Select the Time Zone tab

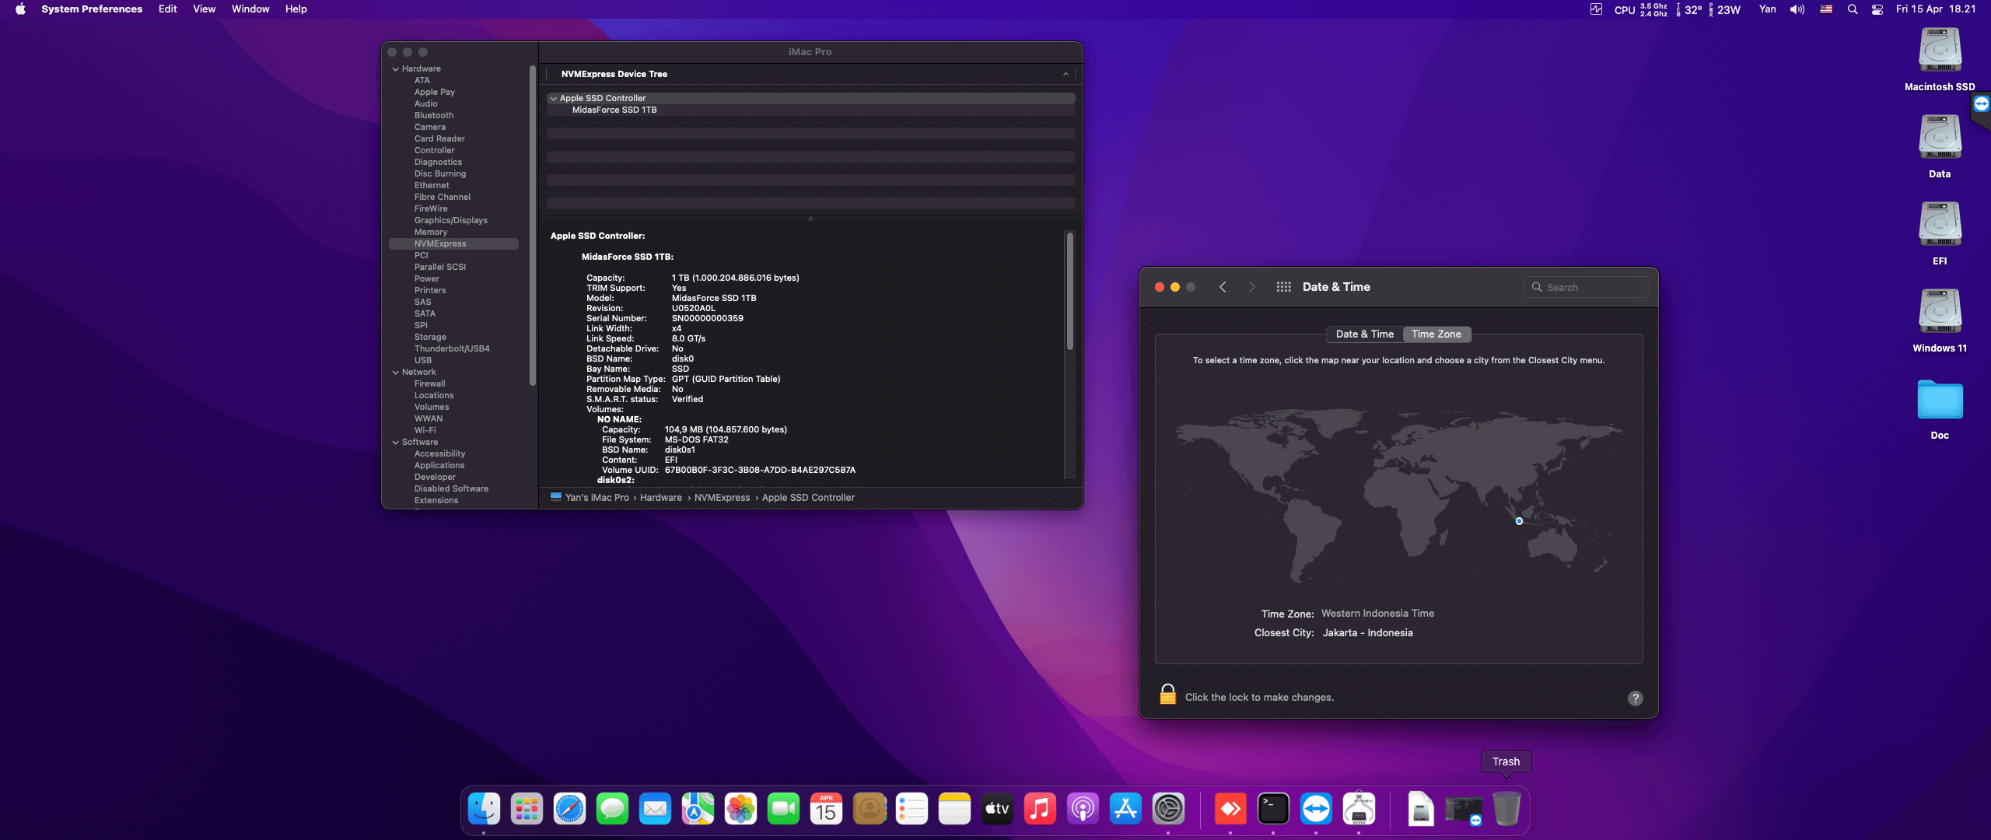1436,334
